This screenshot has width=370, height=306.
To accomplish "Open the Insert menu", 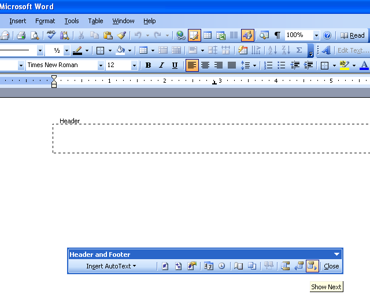I will (x=18, y=21).
